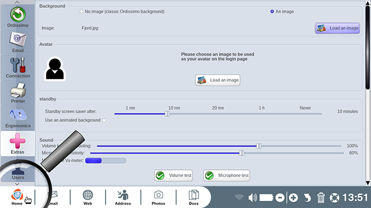Open help lifebuoy icon
The image size is (371, 208).
334,198
